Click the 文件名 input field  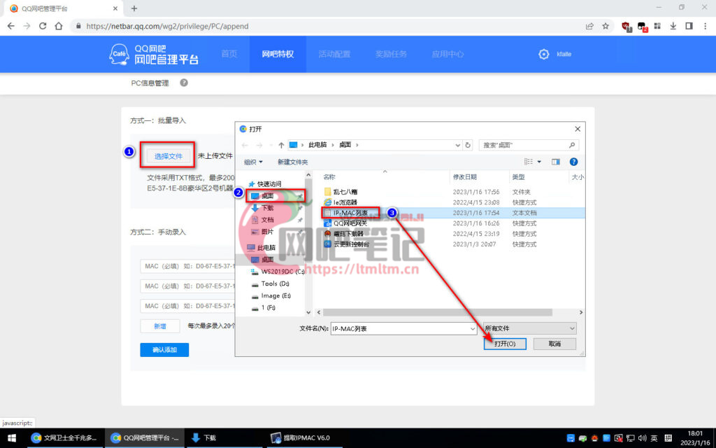(399, 328)
